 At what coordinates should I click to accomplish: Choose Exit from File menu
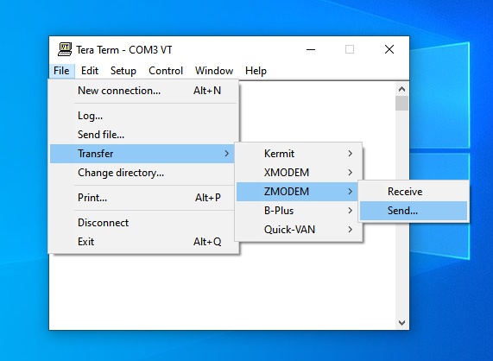coord(143,242)
